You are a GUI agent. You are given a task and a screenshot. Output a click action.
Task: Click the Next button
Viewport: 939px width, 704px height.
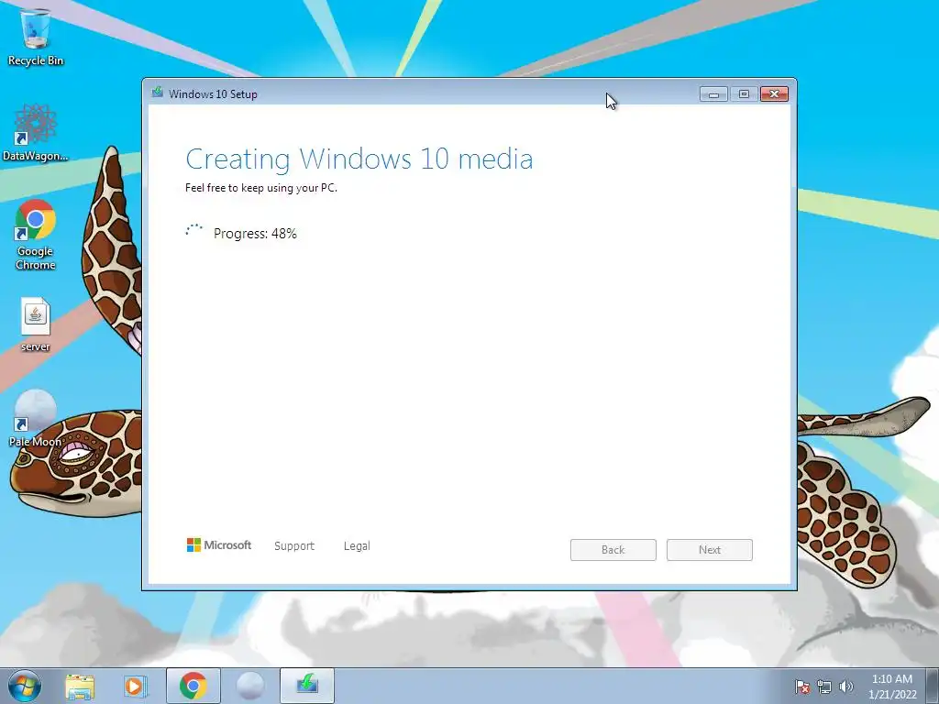point(710,550)
